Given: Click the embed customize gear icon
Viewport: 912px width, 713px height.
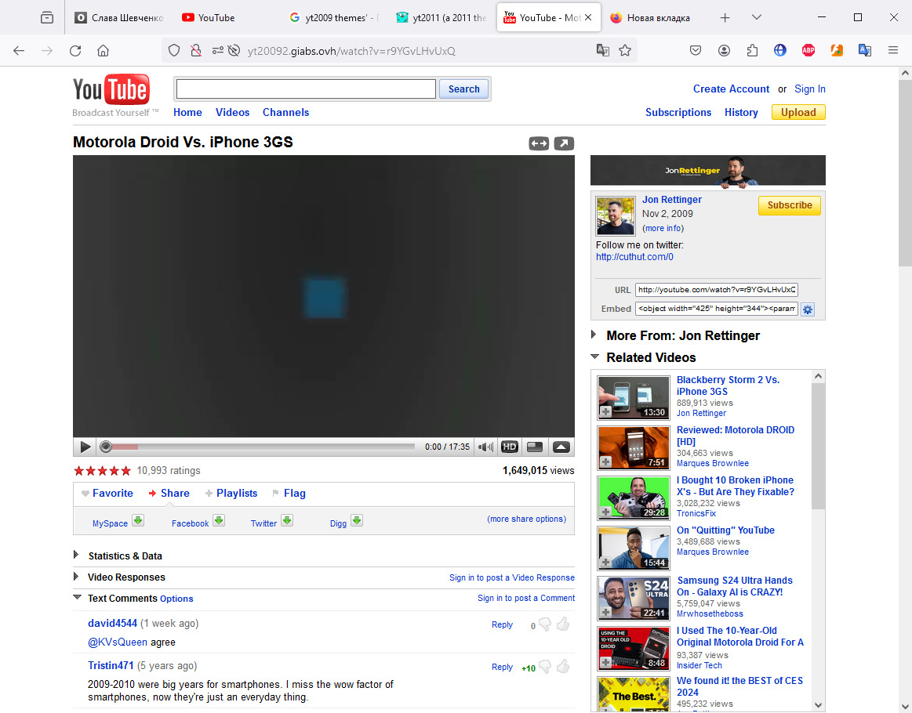Looking at the screenshot, I should (807, 309).
